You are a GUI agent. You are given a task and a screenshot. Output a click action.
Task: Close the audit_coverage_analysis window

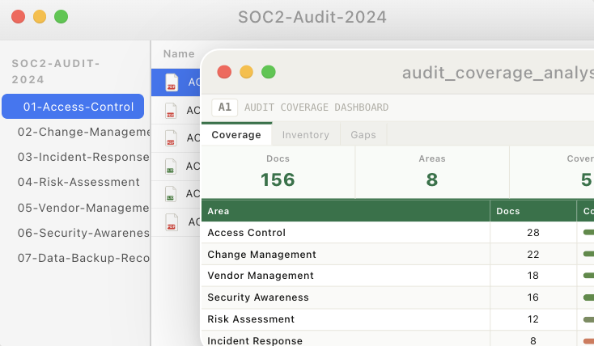click(224, 72)
